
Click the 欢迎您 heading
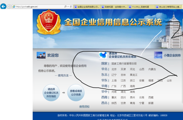[x=53, y=55]
